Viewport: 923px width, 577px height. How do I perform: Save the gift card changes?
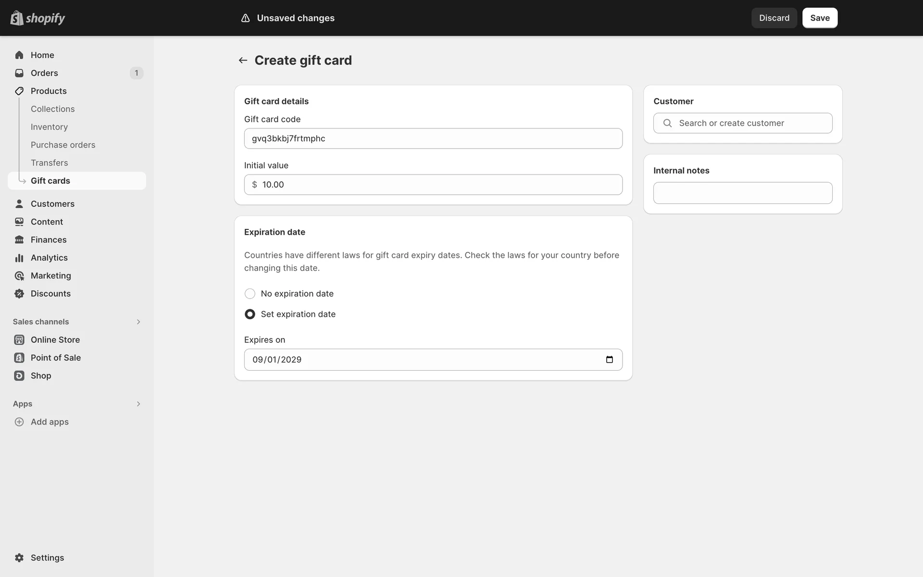pos(820,18)
